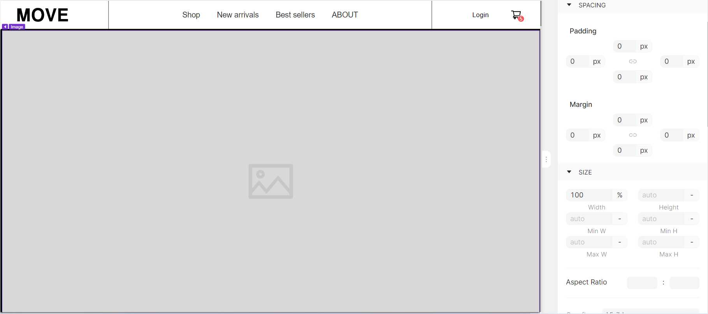Click the padding right value field

672,61
